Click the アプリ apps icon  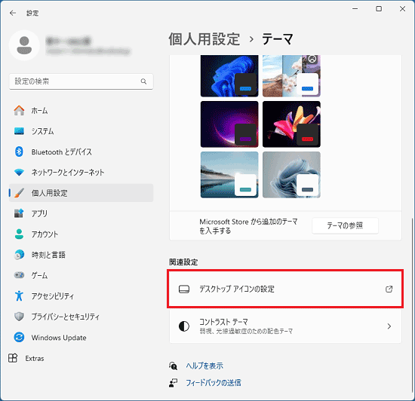(19, 213)
